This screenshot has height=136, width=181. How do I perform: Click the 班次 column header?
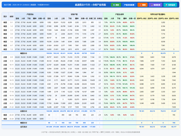click(x=5, y=16)
